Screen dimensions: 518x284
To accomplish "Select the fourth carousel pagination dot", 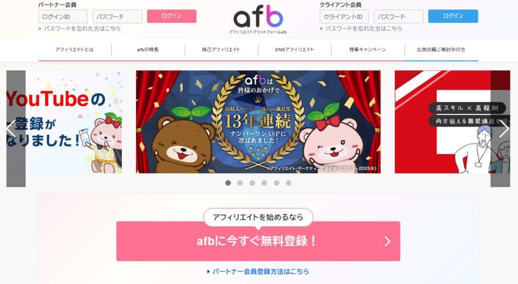I will [264, 183].
